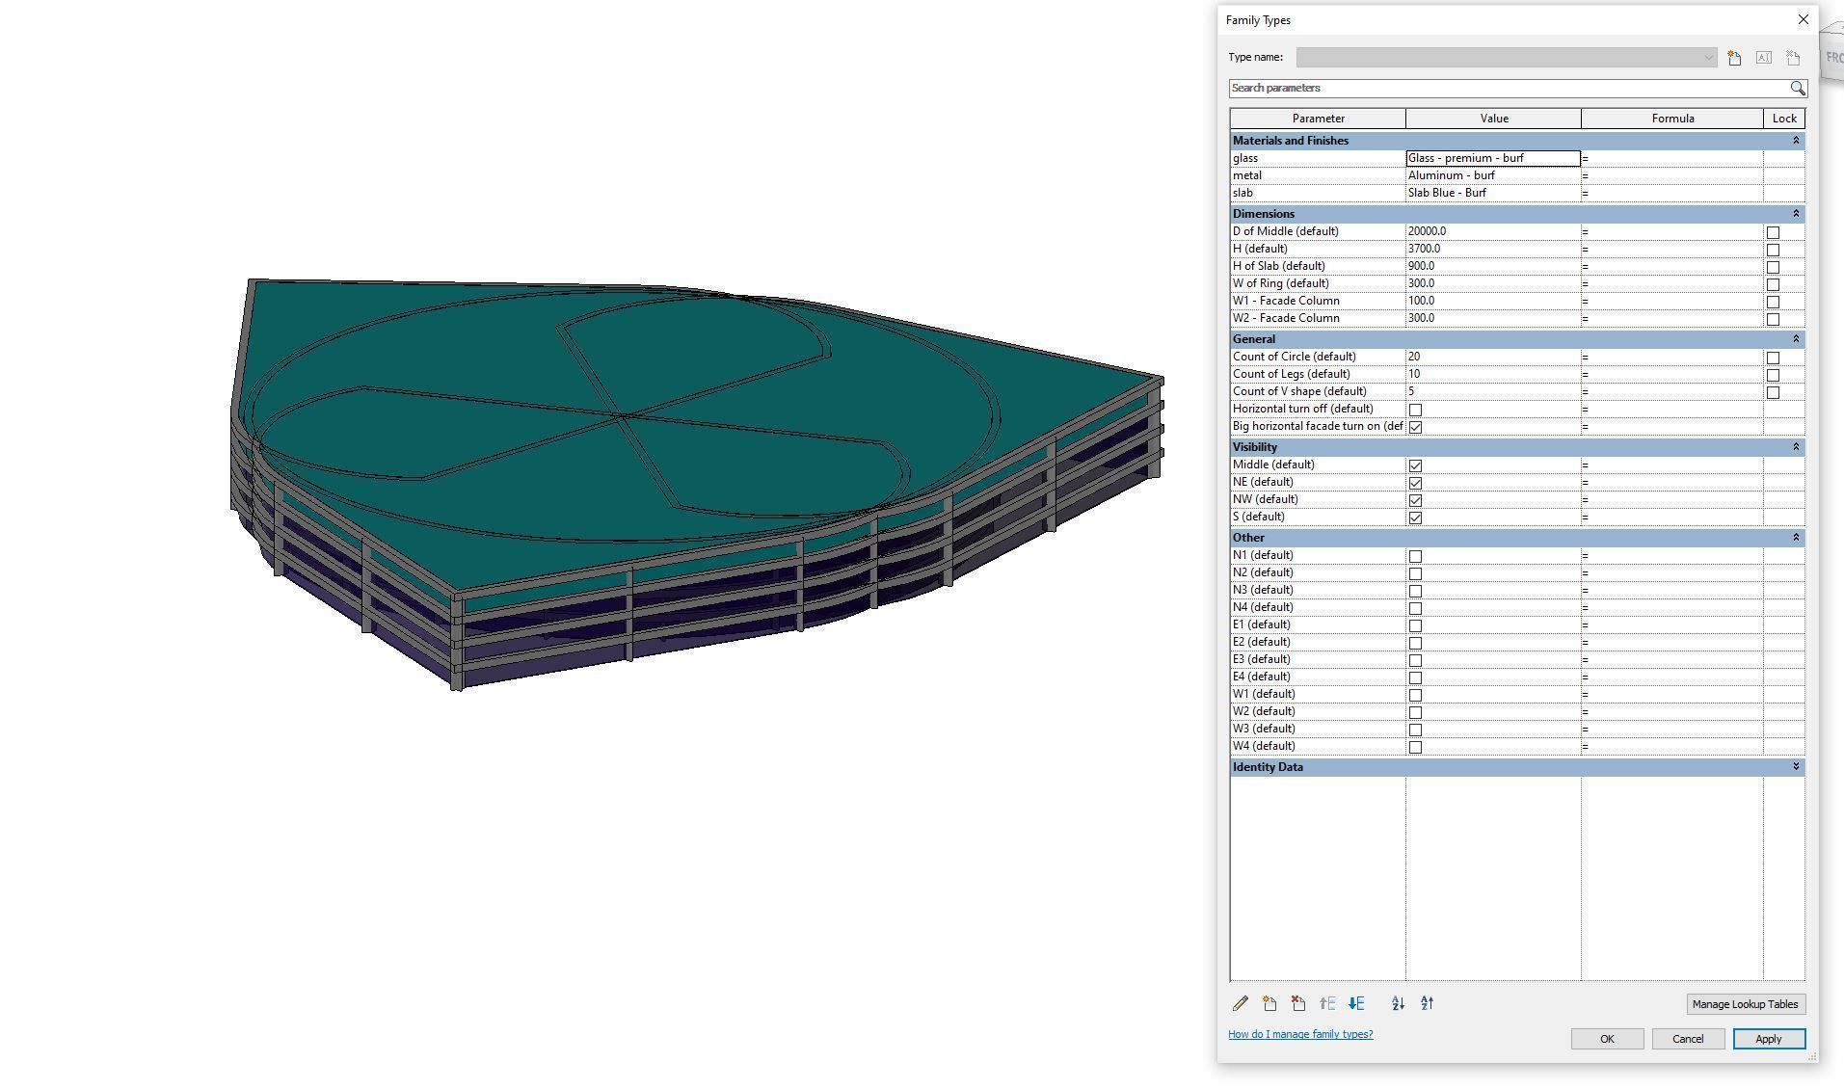Click the Delete Parameter icon in bottom toolbar
The width and height of the screenshot is (1844, 1089).
click(x=1298, y=1004)
